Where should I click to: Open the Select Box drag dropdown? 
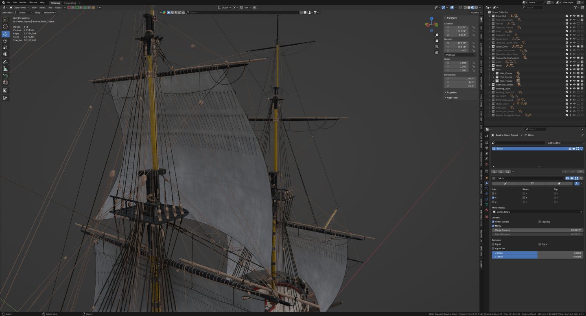[x=49, y=12]
